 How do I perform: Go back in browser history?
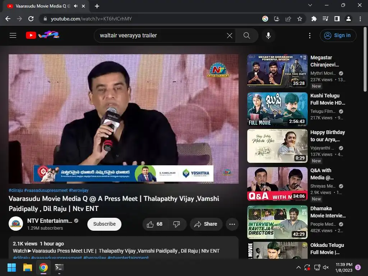point(8,19)
